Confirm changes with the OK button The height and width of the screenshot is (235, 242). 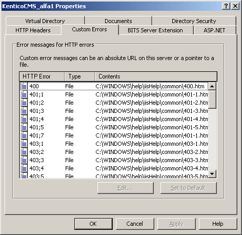[93, 224]
